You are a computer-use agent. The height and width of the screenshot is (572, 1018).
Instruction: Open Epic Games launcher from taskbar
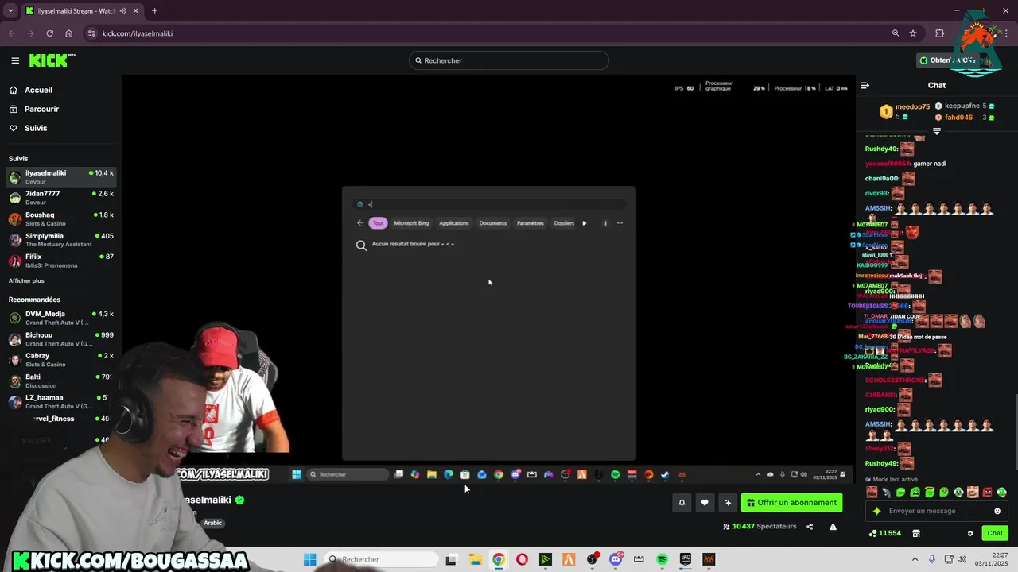(x=686, y=559)
